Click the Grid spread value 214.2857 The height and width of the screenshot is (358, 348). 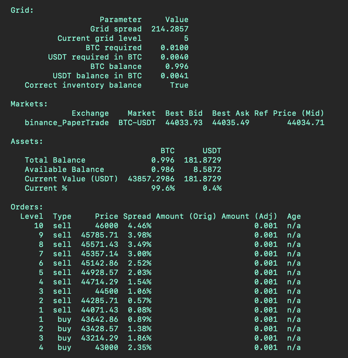pos(170,29)
